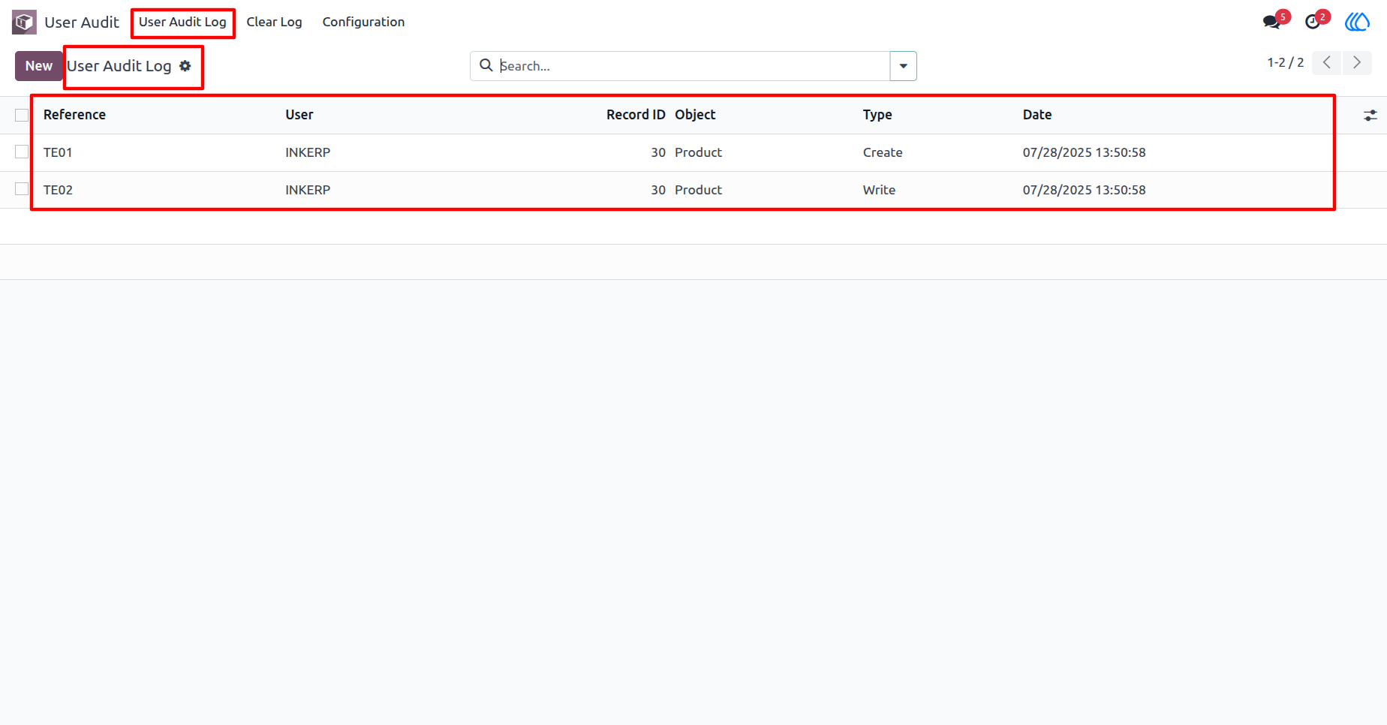The image size is (1387, 725).
Task: Open the activities clock icon
Action: (1312, 22)
